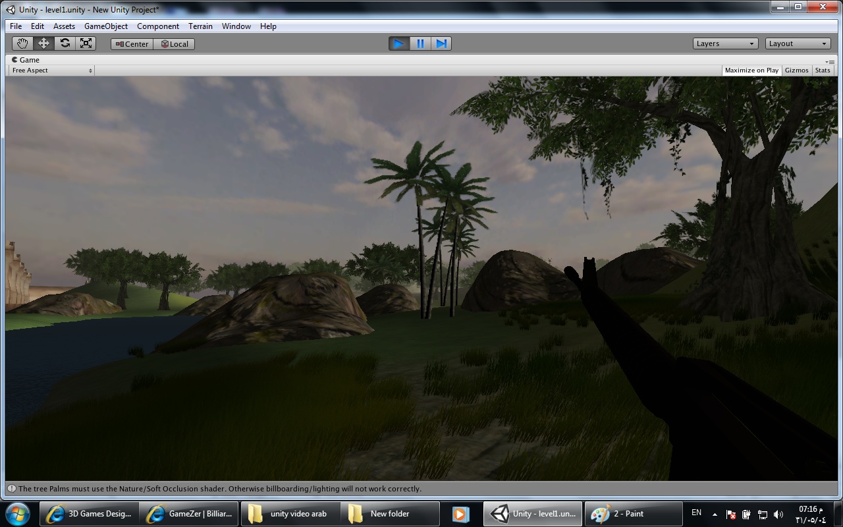
Task: Select the Game tab
Action: [x=25, y=60]
